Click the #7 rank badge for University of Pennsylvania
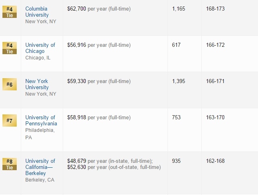Viewport: 258px width, 195px height. tap(9, 121)
